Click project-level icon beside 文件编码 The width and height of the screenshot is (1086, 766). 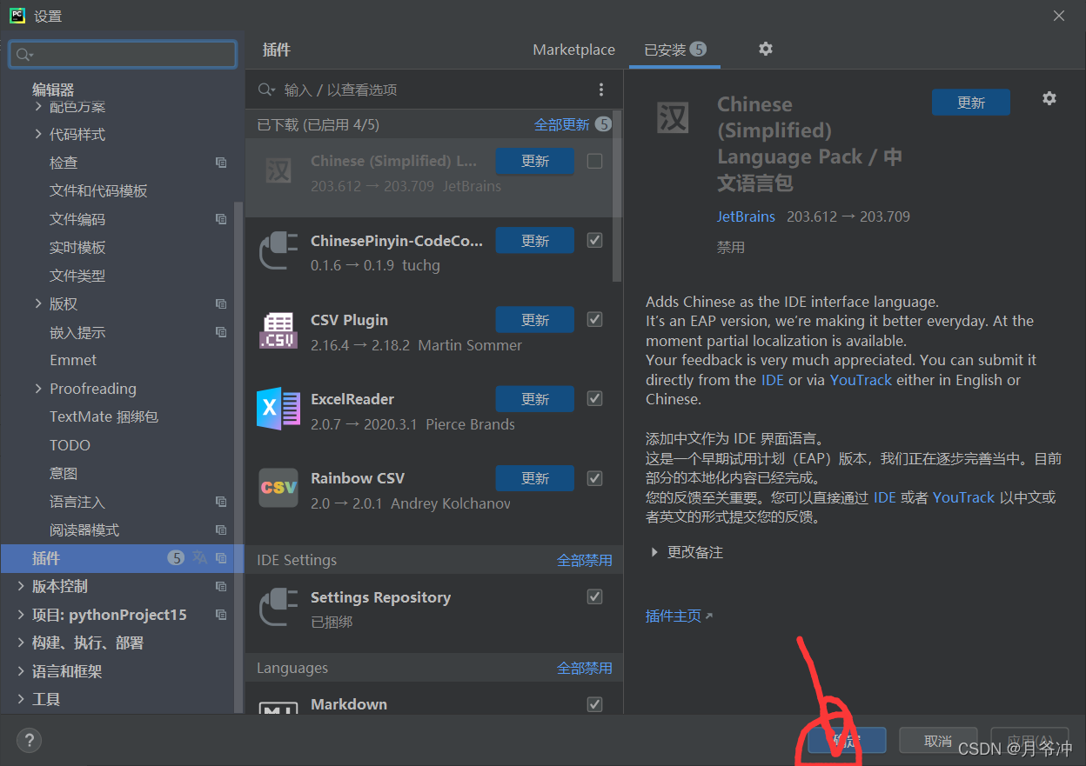click(221, 219)
